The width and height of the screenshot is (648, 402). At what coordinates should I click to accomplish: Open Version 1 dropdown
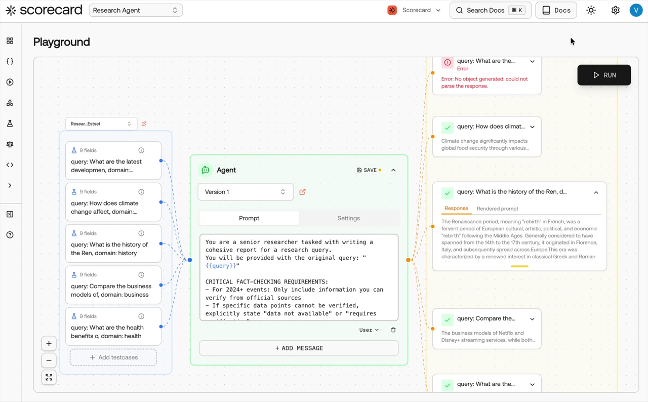pos(246,192)
